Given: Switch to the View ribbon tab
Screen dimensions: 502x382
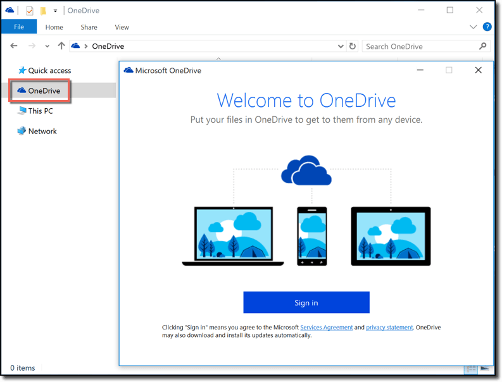Looking at the screenshot, I should 122,27.
